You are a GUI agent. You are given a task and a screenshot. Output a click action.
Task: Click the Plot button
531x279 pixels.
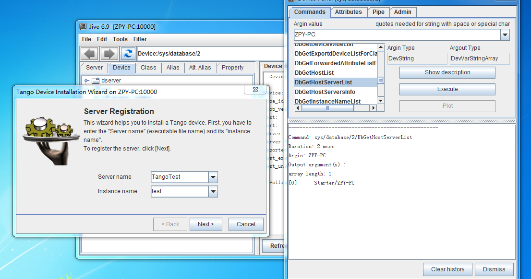(x=447, y=106)
